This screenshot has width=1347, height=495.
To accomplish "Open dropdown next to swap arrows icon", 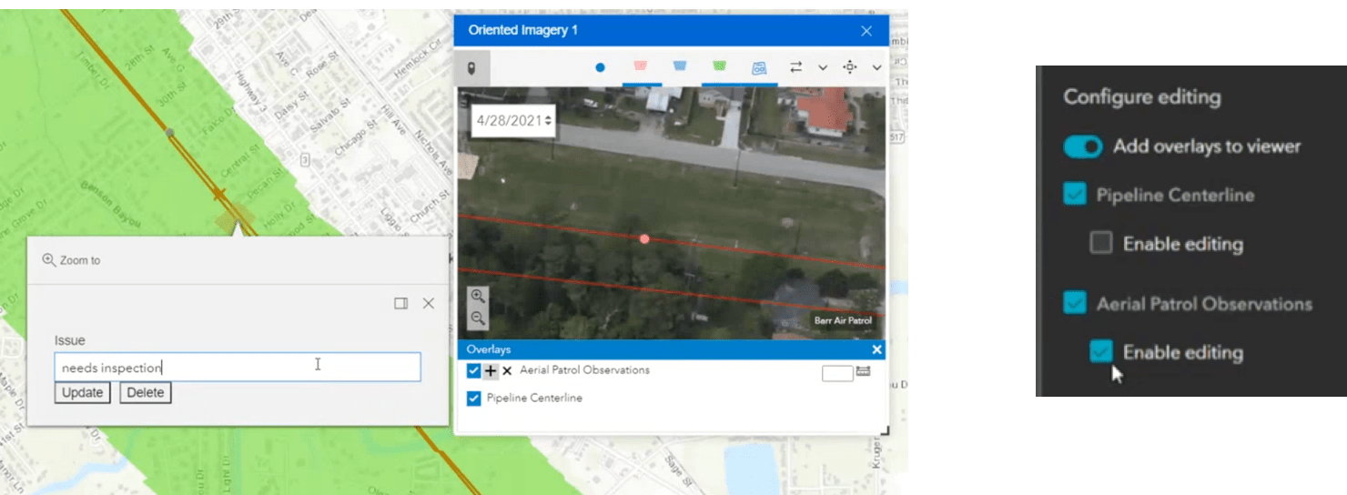I will pos(823,67).
